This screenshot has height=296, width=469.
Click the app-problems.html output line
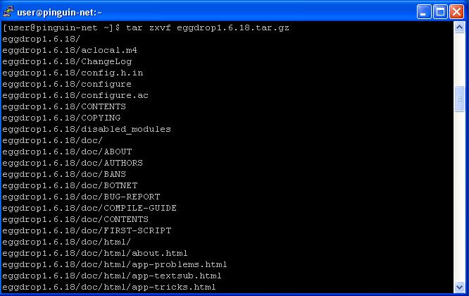[115, 264]
